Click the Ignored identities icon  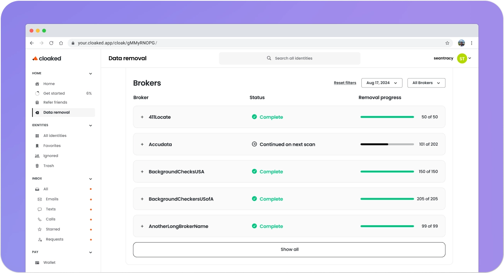coord(37,155)
